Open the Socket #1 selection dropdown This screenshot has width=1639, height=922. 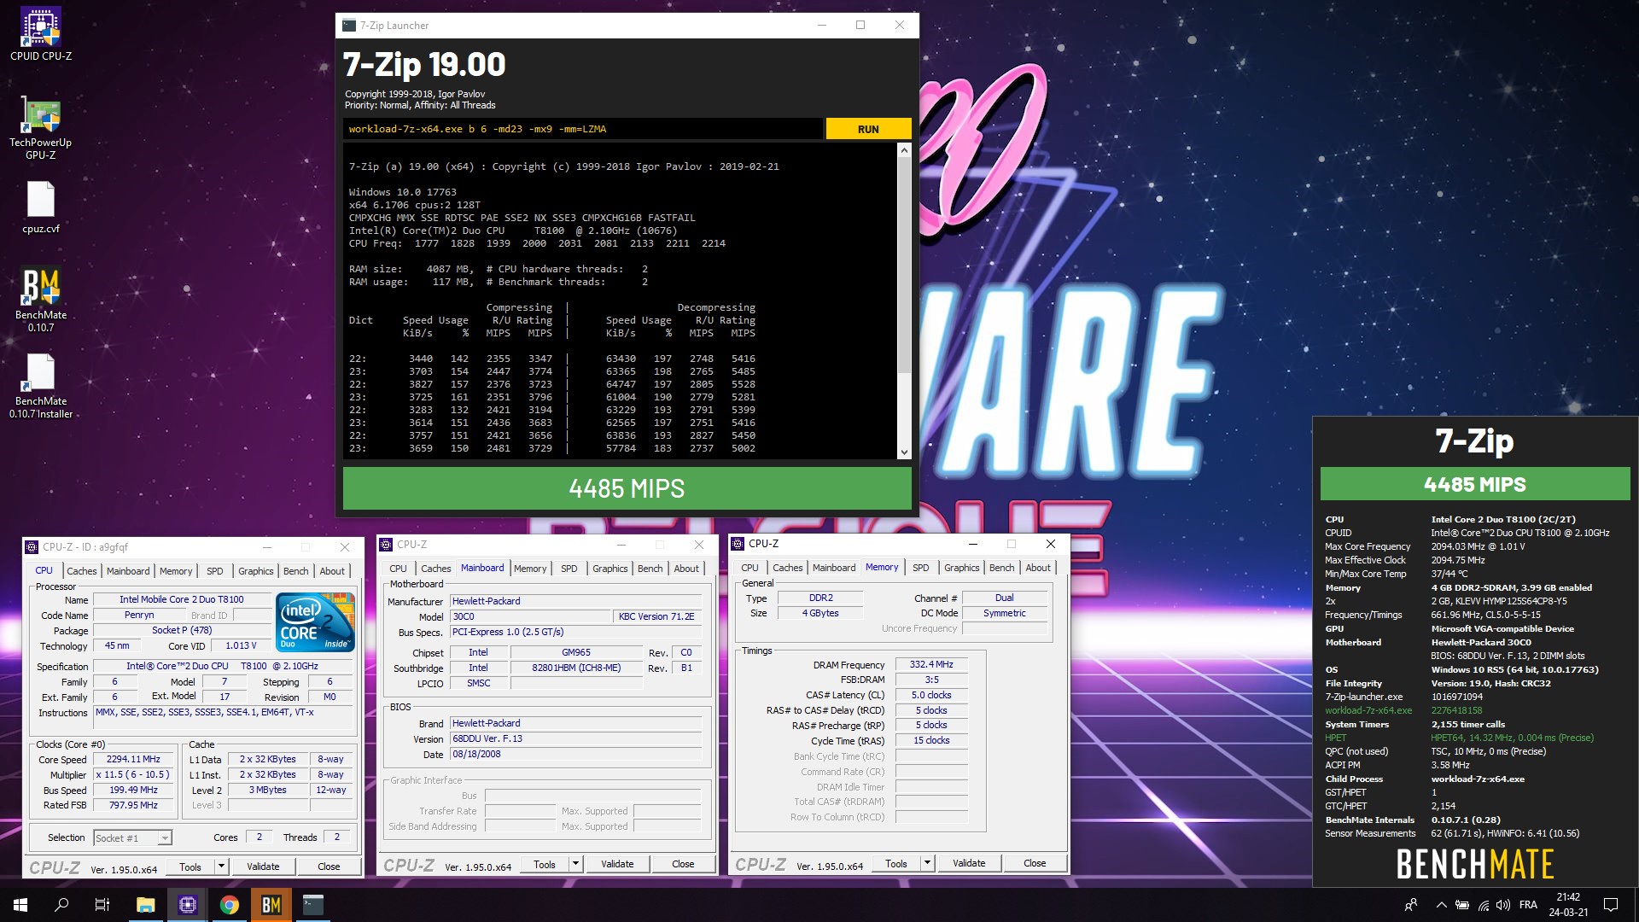[132, 837]
